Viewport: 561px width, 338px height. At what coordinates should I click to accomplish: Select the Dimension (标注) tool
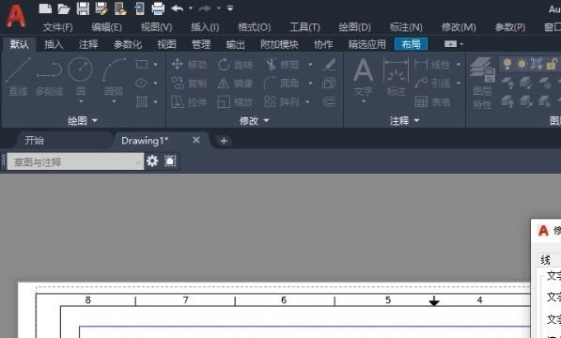point(396,78)
